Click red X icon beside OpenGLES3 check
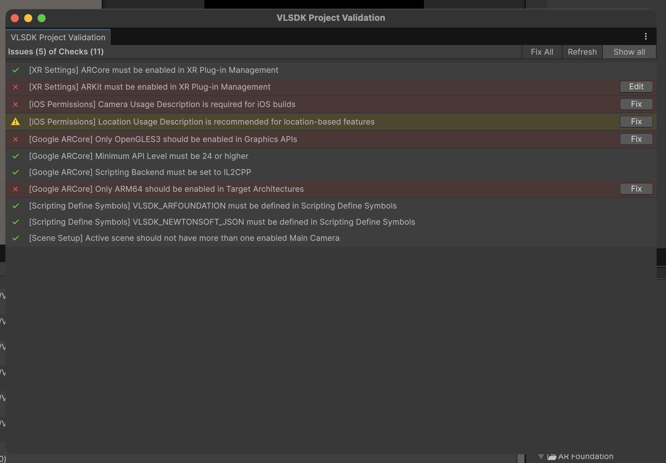This screenshot has width=666, height=463. click(15, 139)
